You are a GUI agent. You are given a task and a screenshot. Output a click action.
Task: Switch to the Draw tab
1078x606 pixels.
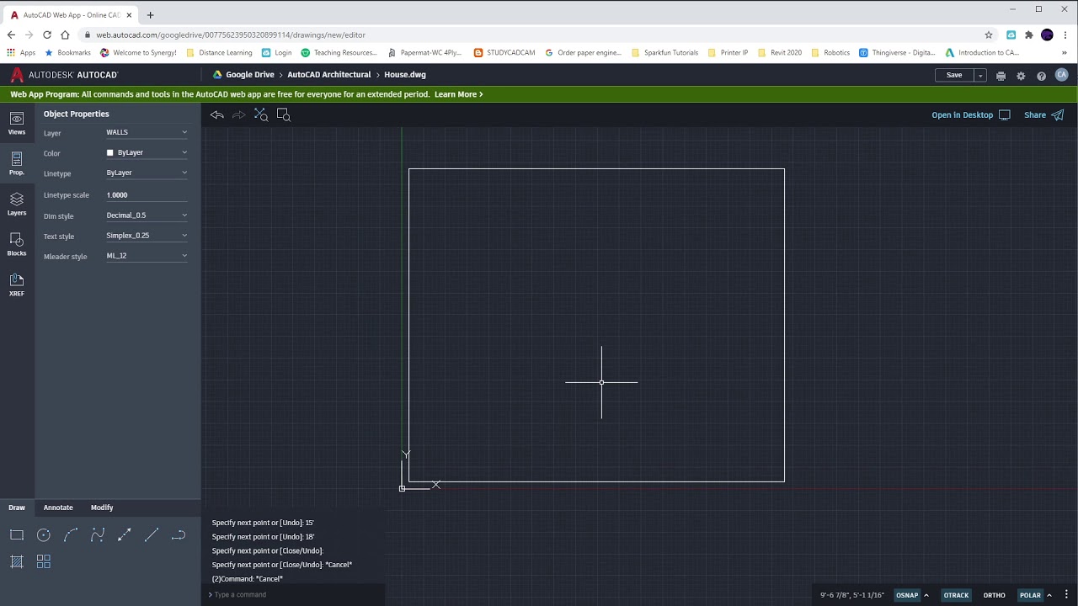pyautogui.click(x=17, y=508)
